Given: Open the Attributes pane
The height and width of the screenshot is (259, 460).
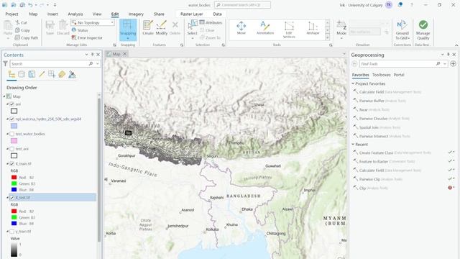Looking at the screenshot, I should [x=211, y=22].
